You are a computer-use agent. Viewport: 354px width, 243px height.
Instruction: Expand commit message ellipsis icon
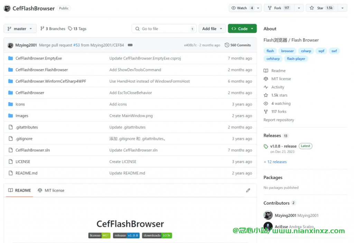point(130,45)
